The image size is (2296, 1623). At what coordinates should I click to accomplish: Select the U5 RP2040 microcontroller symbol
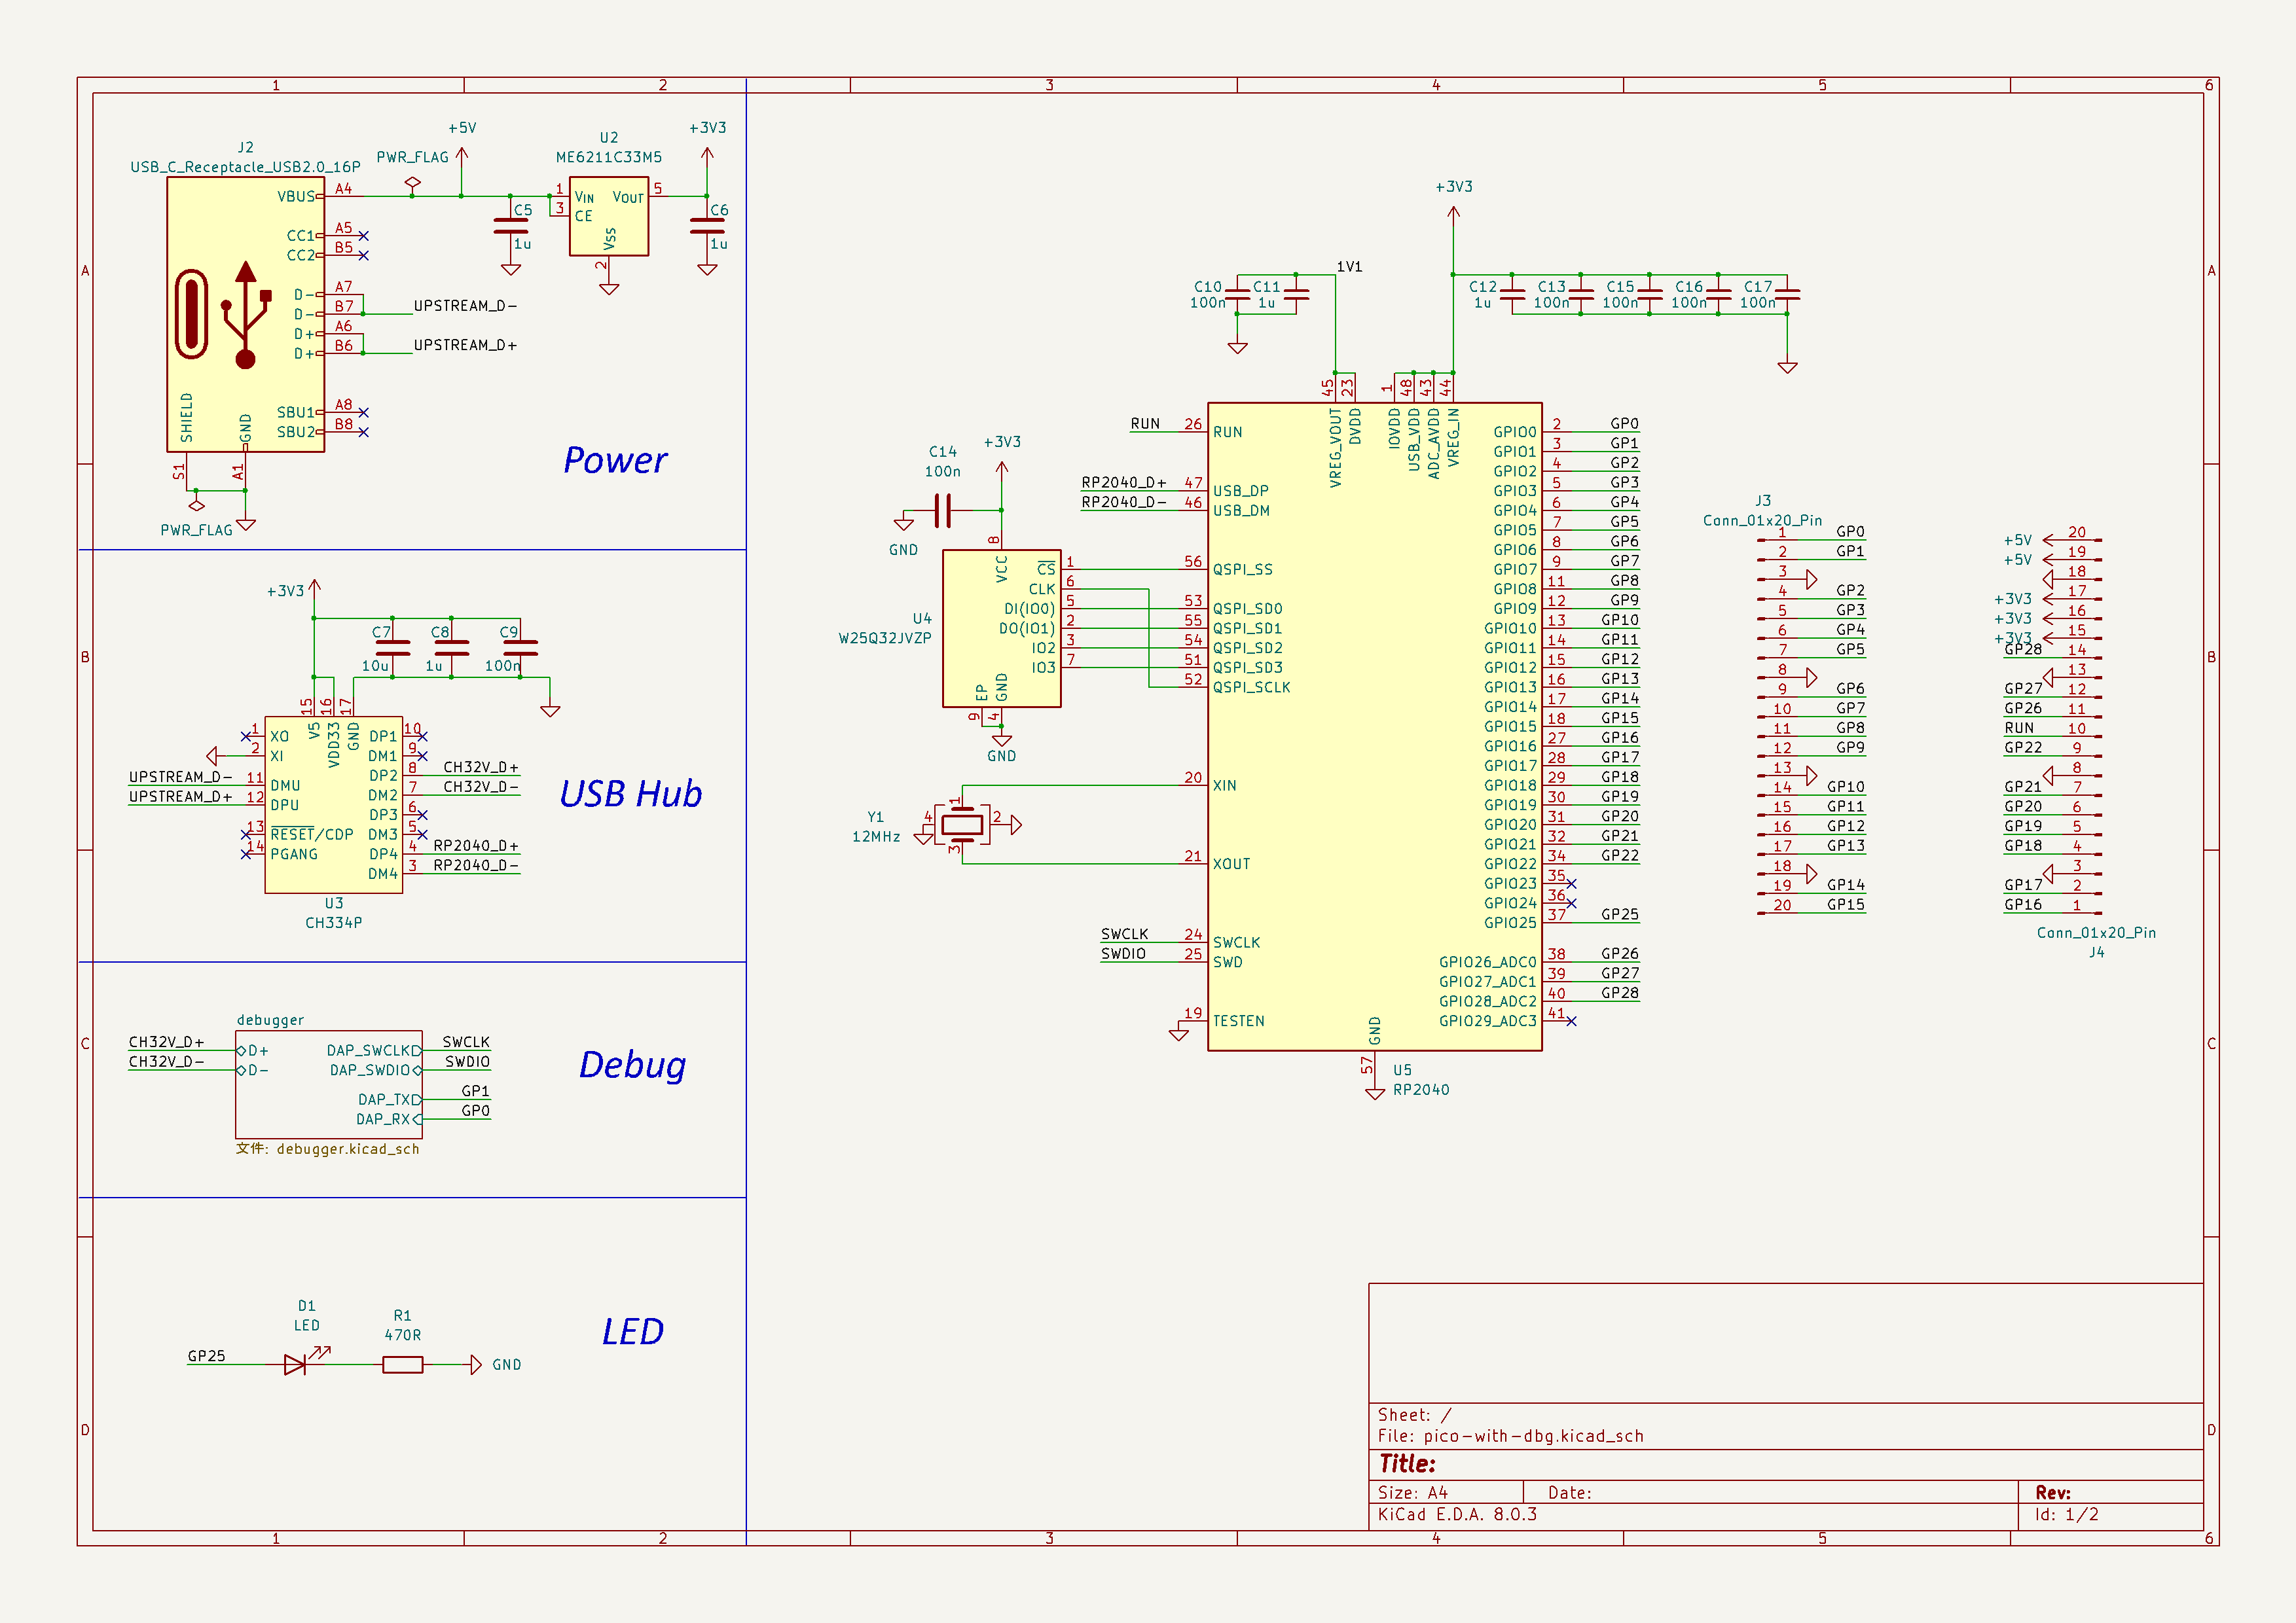[1375, 726]
